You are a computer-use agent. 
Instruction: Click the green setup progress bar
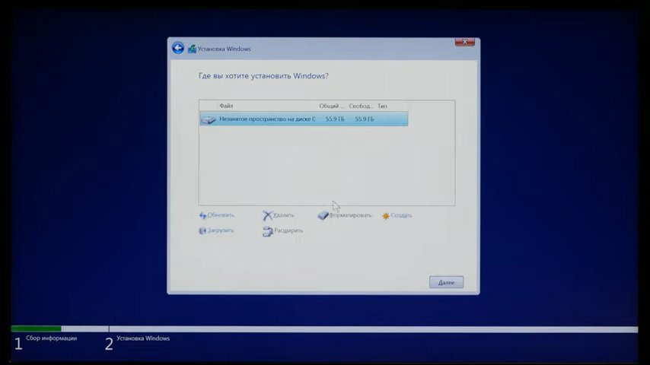(37, 328)
